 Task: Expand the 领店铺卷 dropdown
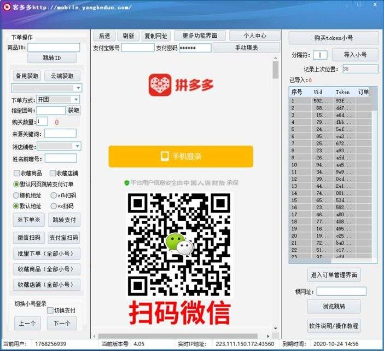[x=59, y=146]
